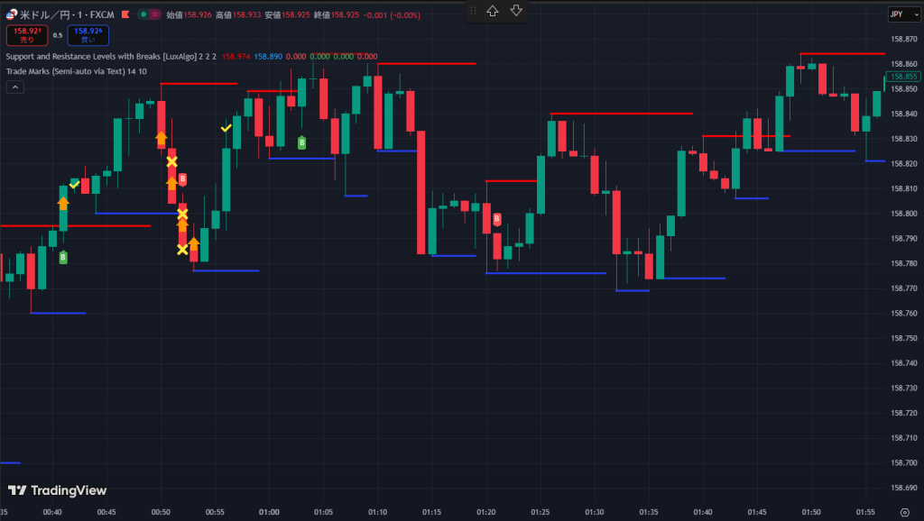The image size is (924, 521).
Task: Select the LuxAlgo Support and Resistance indicator
Action: pyautogui.click(x=101, y=56)
